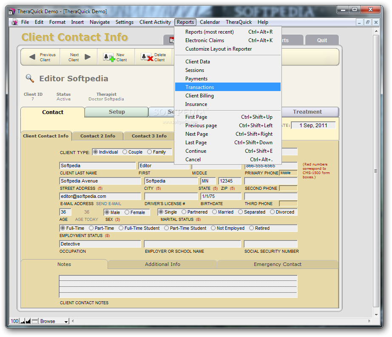
Task: Choose Electronic Claims from Reports menu
Action: pos(228,40)
